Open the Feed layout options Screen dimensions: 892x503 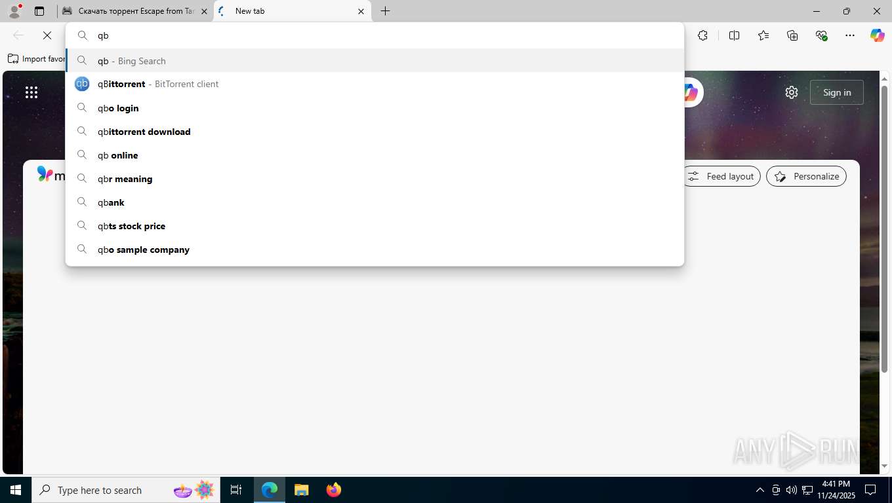(722, 176)
